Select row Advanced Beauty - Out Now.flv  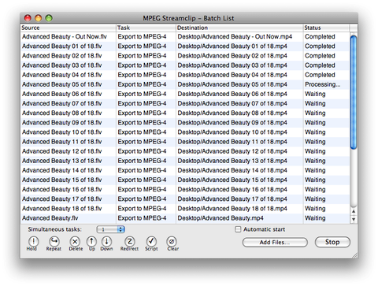[185, 36]
